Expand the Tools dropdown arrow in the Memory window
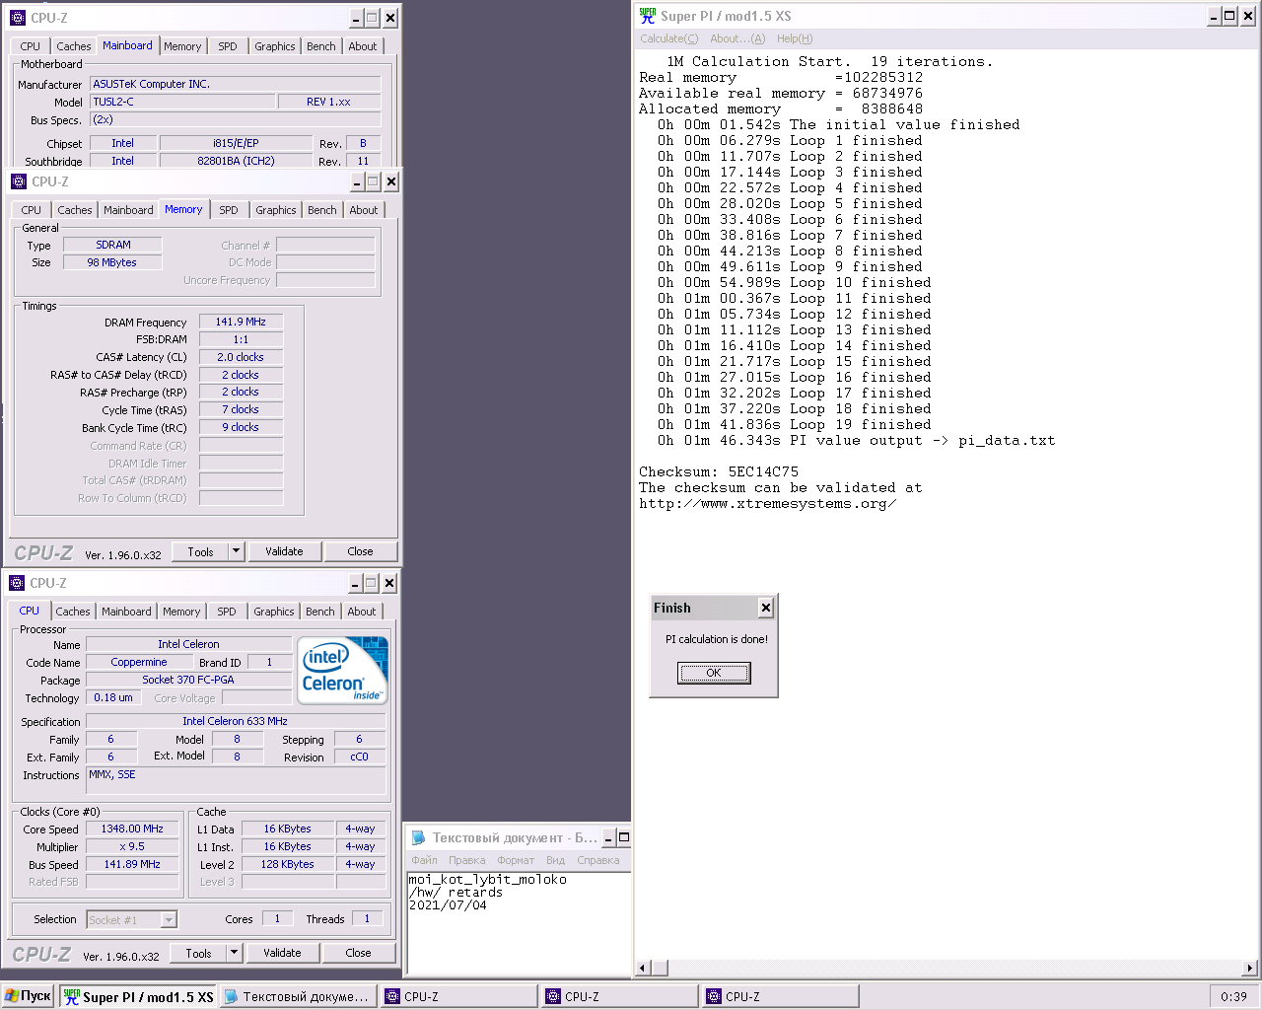 [237, 551]
